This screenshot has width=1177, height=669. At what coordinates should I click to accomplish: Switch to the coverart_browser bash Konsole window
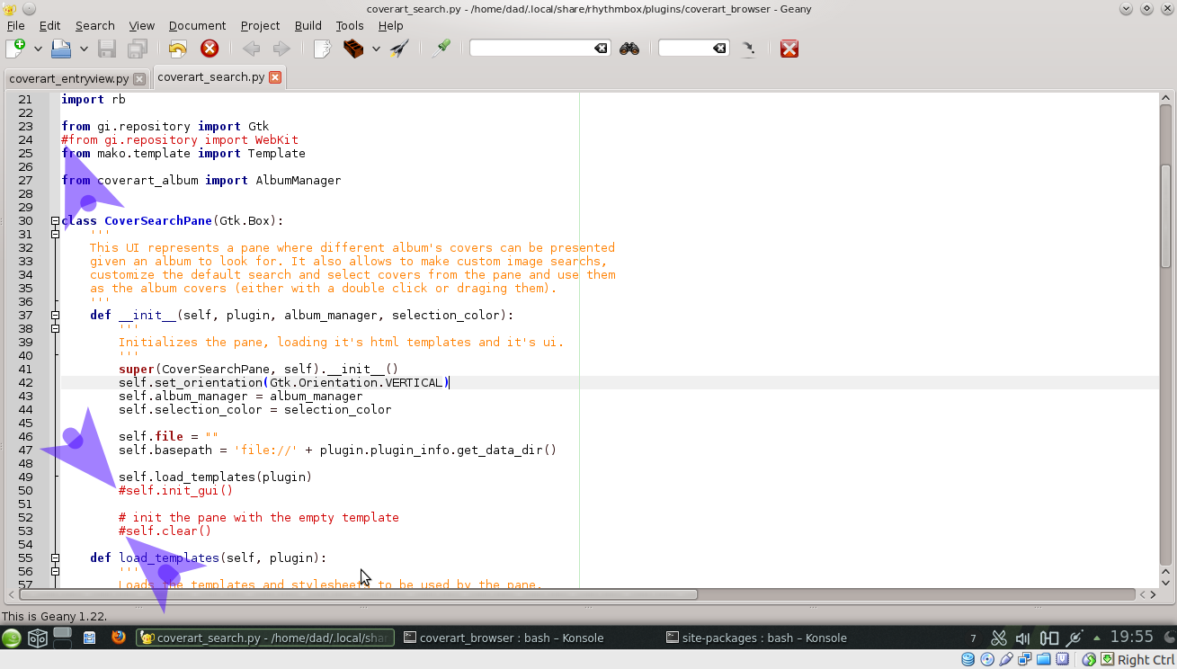[504, 638]
